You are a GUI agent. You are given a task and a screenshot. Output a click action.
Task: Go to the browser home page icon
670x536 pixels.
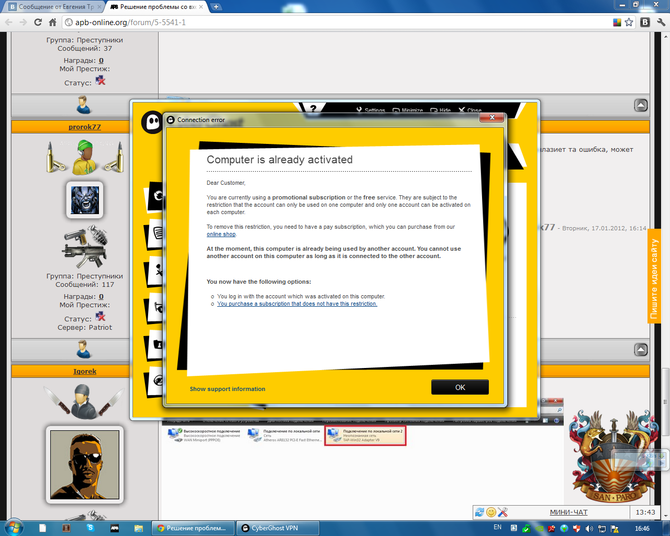click(x=52, y=22)
